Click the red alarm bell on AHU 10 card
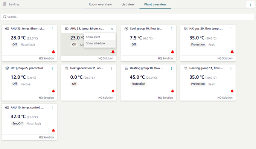The image size is (256, 149). click(x=53, y=131)
